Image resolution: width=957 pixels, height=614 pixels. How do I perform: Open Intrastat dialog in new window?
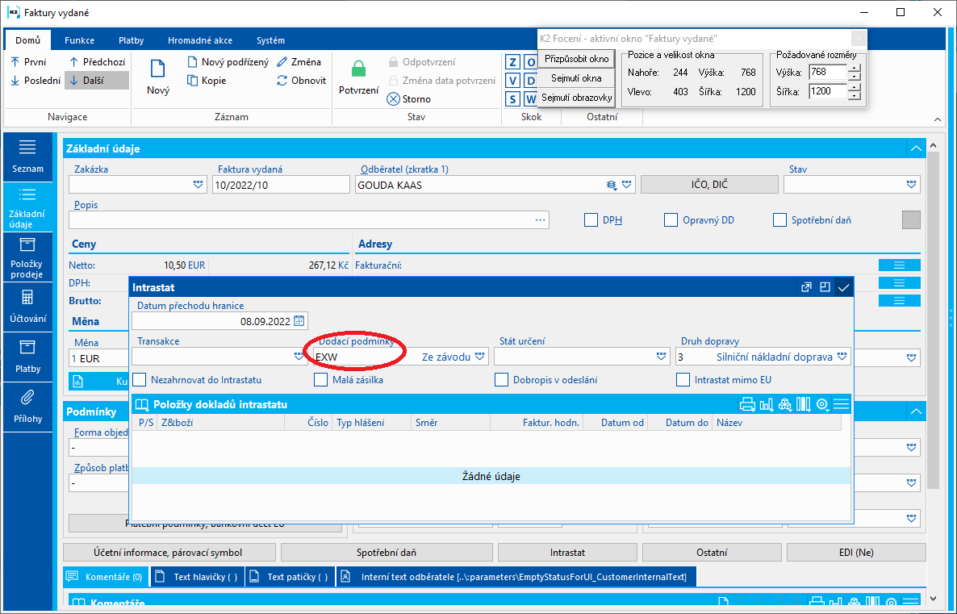point(806,287)
